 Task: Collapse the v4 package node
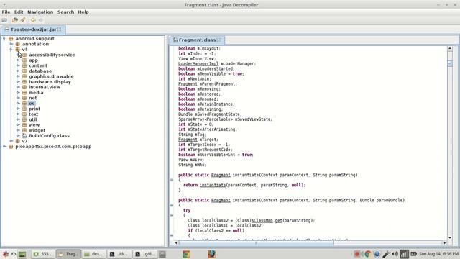click(x=11, y=50)
